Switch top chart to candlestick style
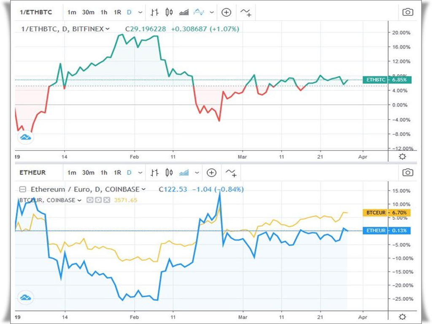The height and width of the screenshot is (324, 432). 169,12
